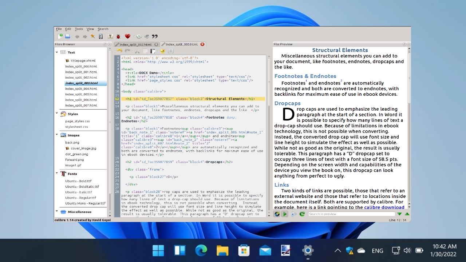The height and width of the screenshot is (262, 466).
Task: Close the index_split_002.html tab
Action: click(156, 44)
